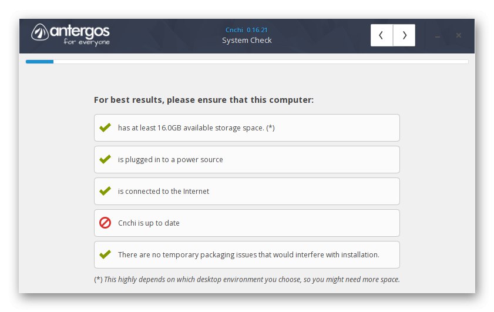Click the green checkmark beside storage space requirement
The image size is (494, 312).
[105, 128]
